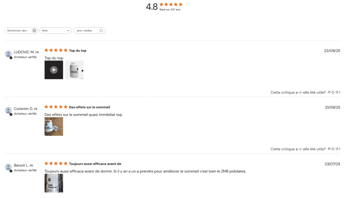Click the five stars on Benoit L.'s review
350x198 pixels.
(x=56, y=164)
